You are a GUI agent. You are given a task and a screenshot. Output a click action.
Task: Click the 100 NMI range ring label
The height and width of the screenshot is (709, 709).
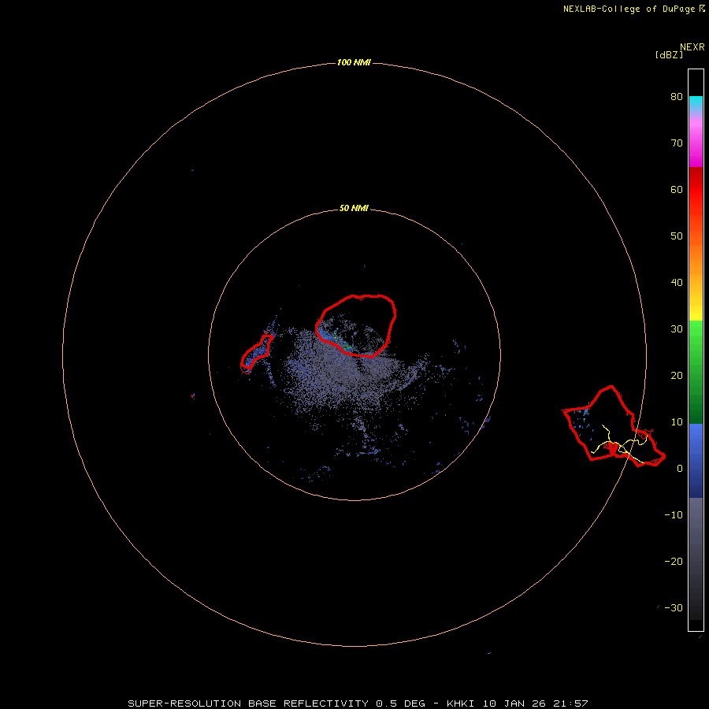point(354,62)
